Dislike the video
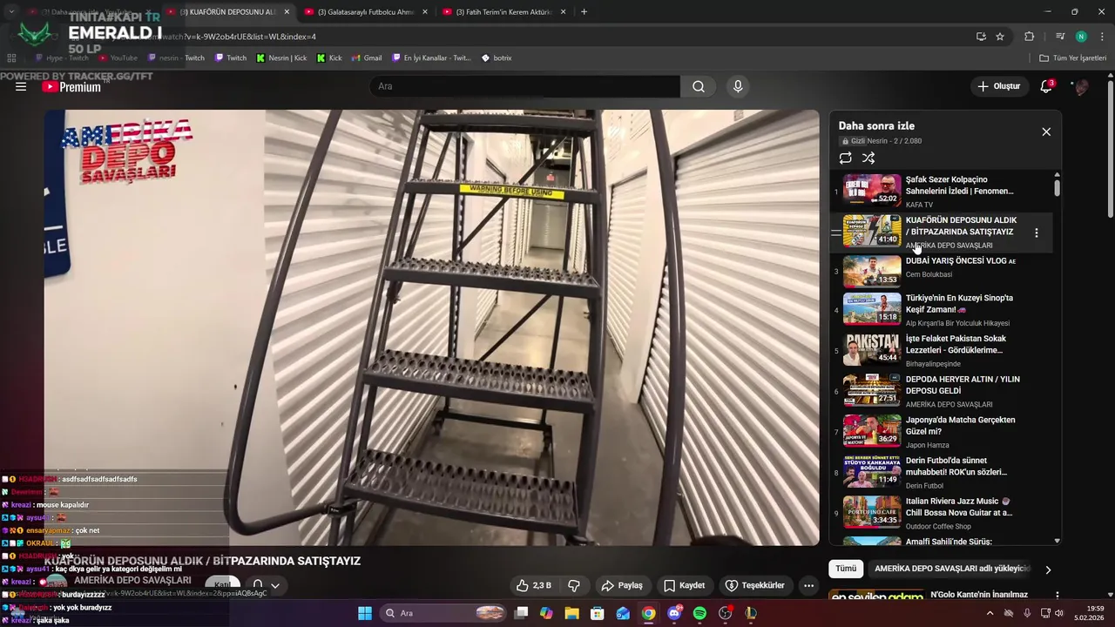1115x627 pixels. 574,585
